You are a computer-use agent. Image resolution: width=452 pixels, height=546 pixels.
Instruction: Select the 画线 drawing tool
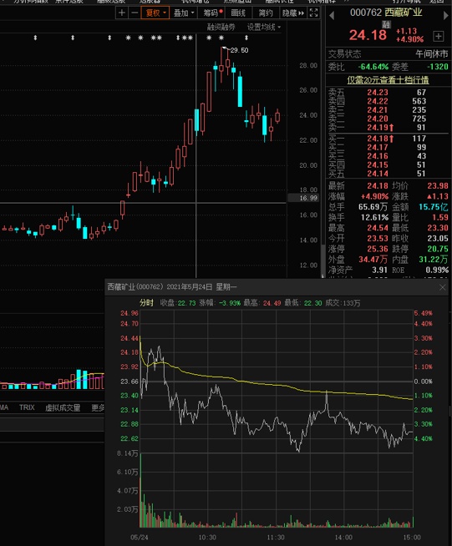[238, 13]
